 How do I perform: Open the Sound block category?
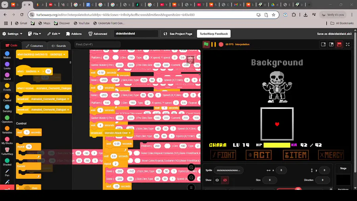[7, 76]
